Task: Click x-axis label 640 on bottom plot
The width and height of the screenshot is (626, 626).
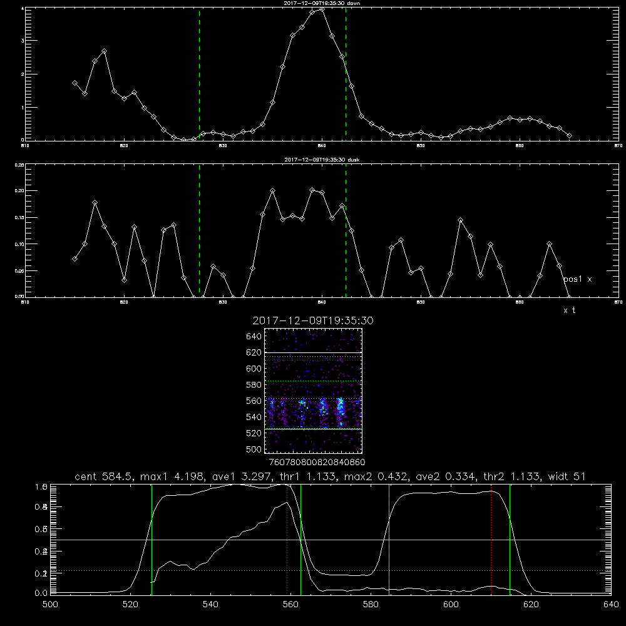Action: tap(611, 605)
